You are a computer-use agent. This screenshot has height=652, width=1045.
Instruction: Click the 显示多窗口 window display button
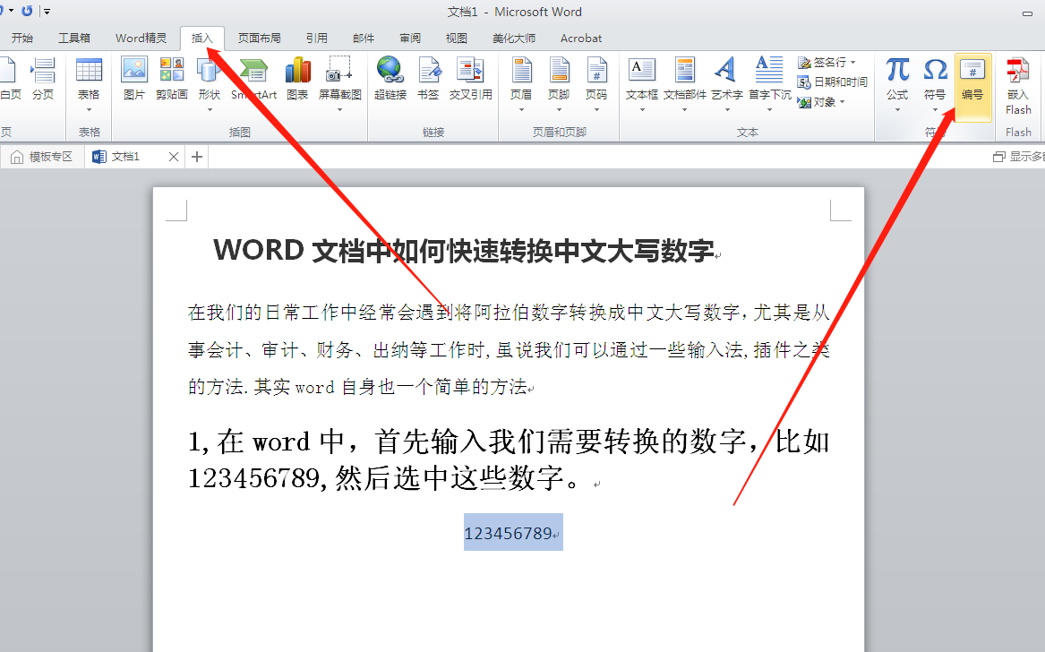coord(1020,157)
